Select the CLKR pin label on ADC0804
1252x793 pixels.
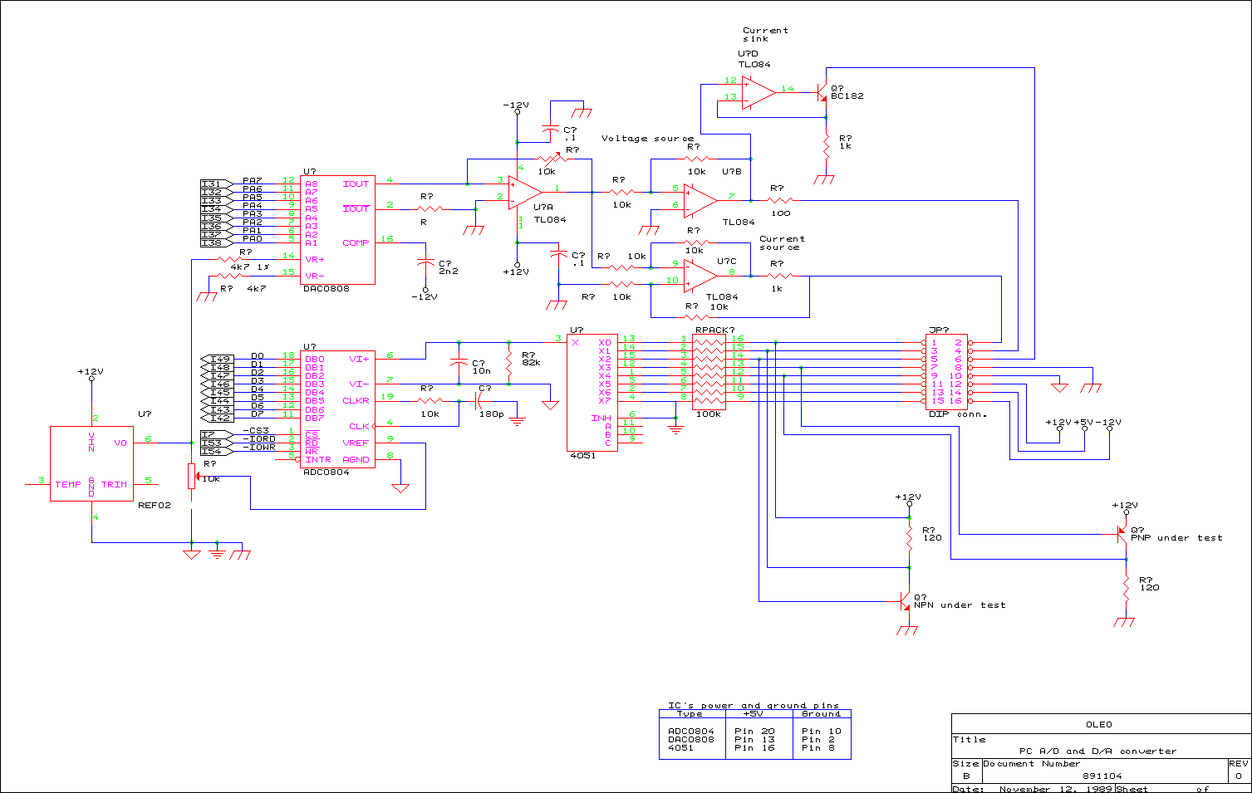(x=356, y=401)
